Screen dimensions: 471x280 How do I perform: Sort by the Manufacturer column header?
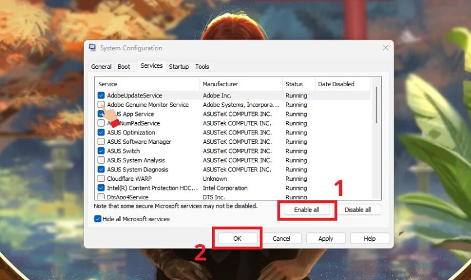point(241,84)
